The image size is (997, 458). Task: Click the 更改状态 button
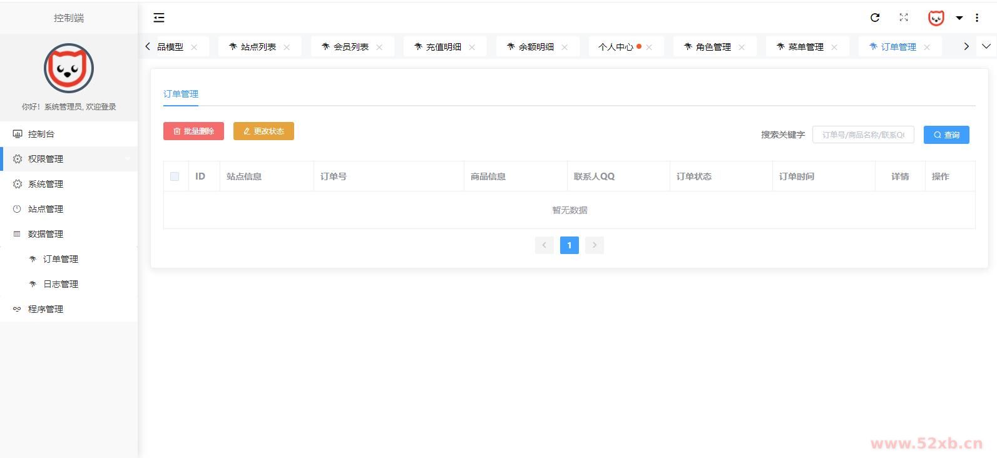pyautogui.click(x=263, y=131)
